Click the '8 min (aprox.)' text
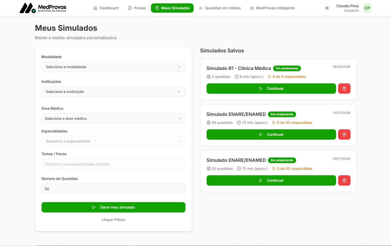The image size is (391, 246). pos(251,77)
